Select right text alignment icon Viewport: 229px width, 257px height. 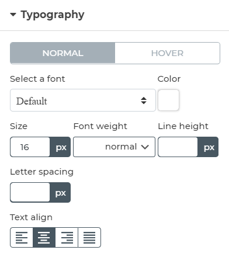67,237
